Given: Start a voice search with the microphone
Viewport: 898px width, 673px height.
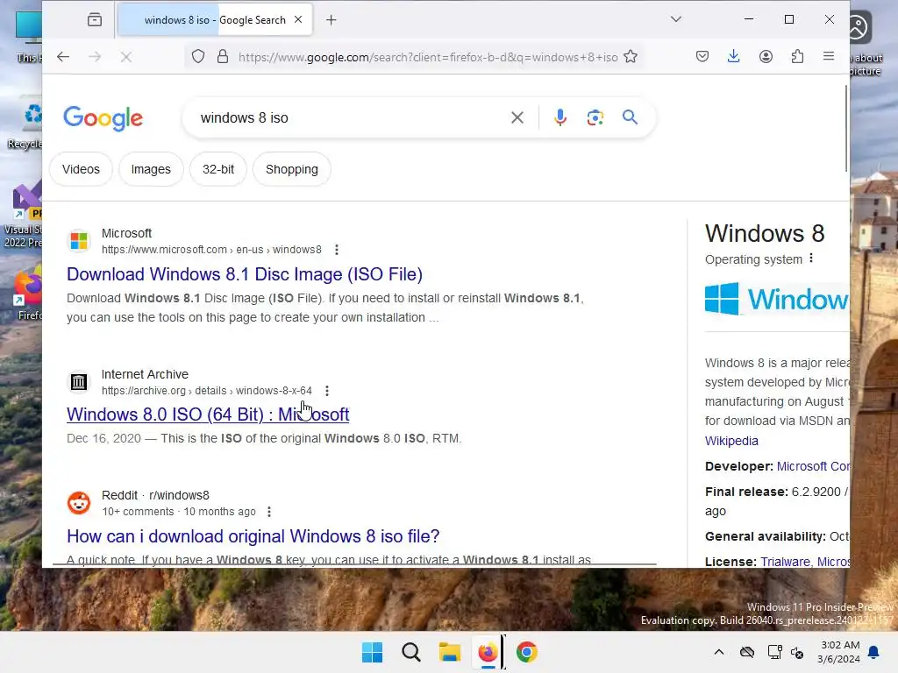Looking at the screenshot, I should pos(560,117).
